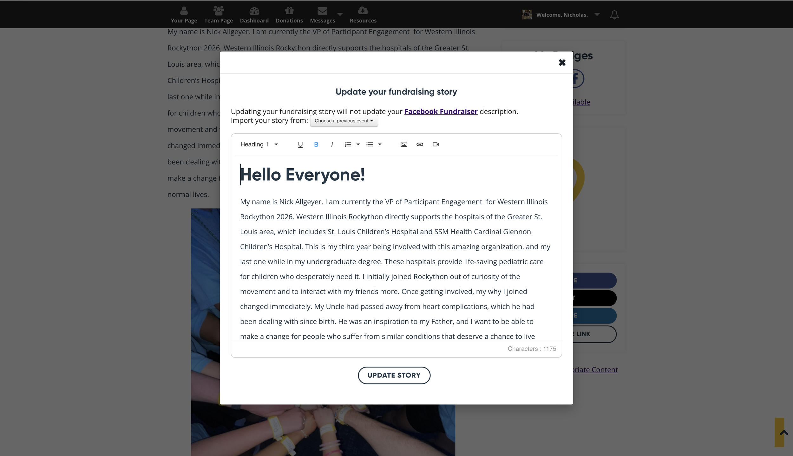
Task: Click the Hello Everyone! heading in editor
Action: tap(303, 175)
